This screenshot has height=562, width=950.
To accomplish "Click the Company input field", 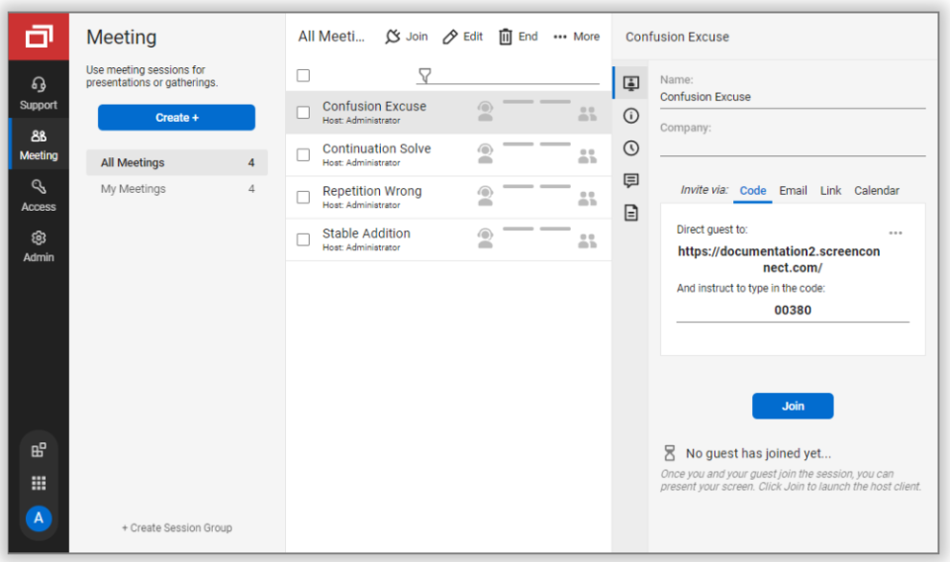I will point(792,145).
